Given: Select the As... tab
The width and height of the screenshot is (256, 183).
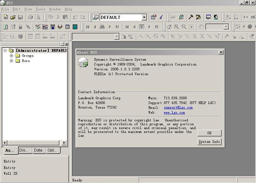Looking at the screenshot, I should pos(10,151).
